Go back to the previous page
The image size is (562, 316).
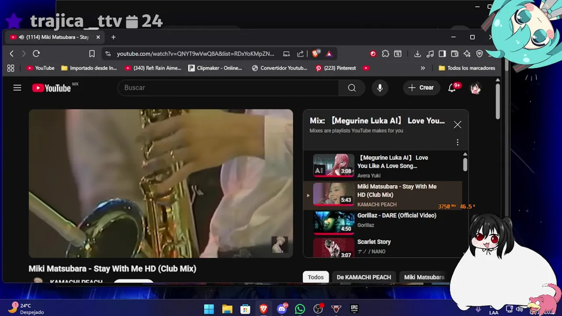click(x=12, y=54)
